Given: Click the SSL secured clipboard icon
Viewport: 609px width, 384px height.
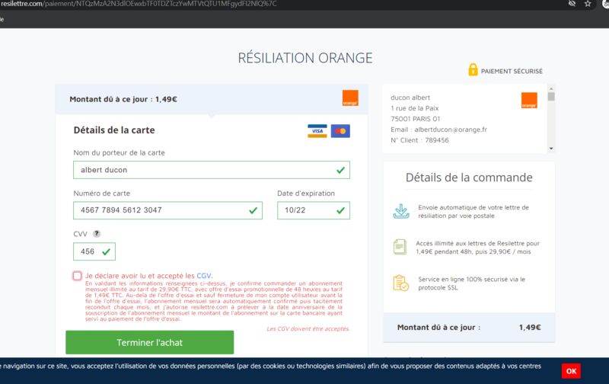Looking at the screenshot, I should point(400,283).
